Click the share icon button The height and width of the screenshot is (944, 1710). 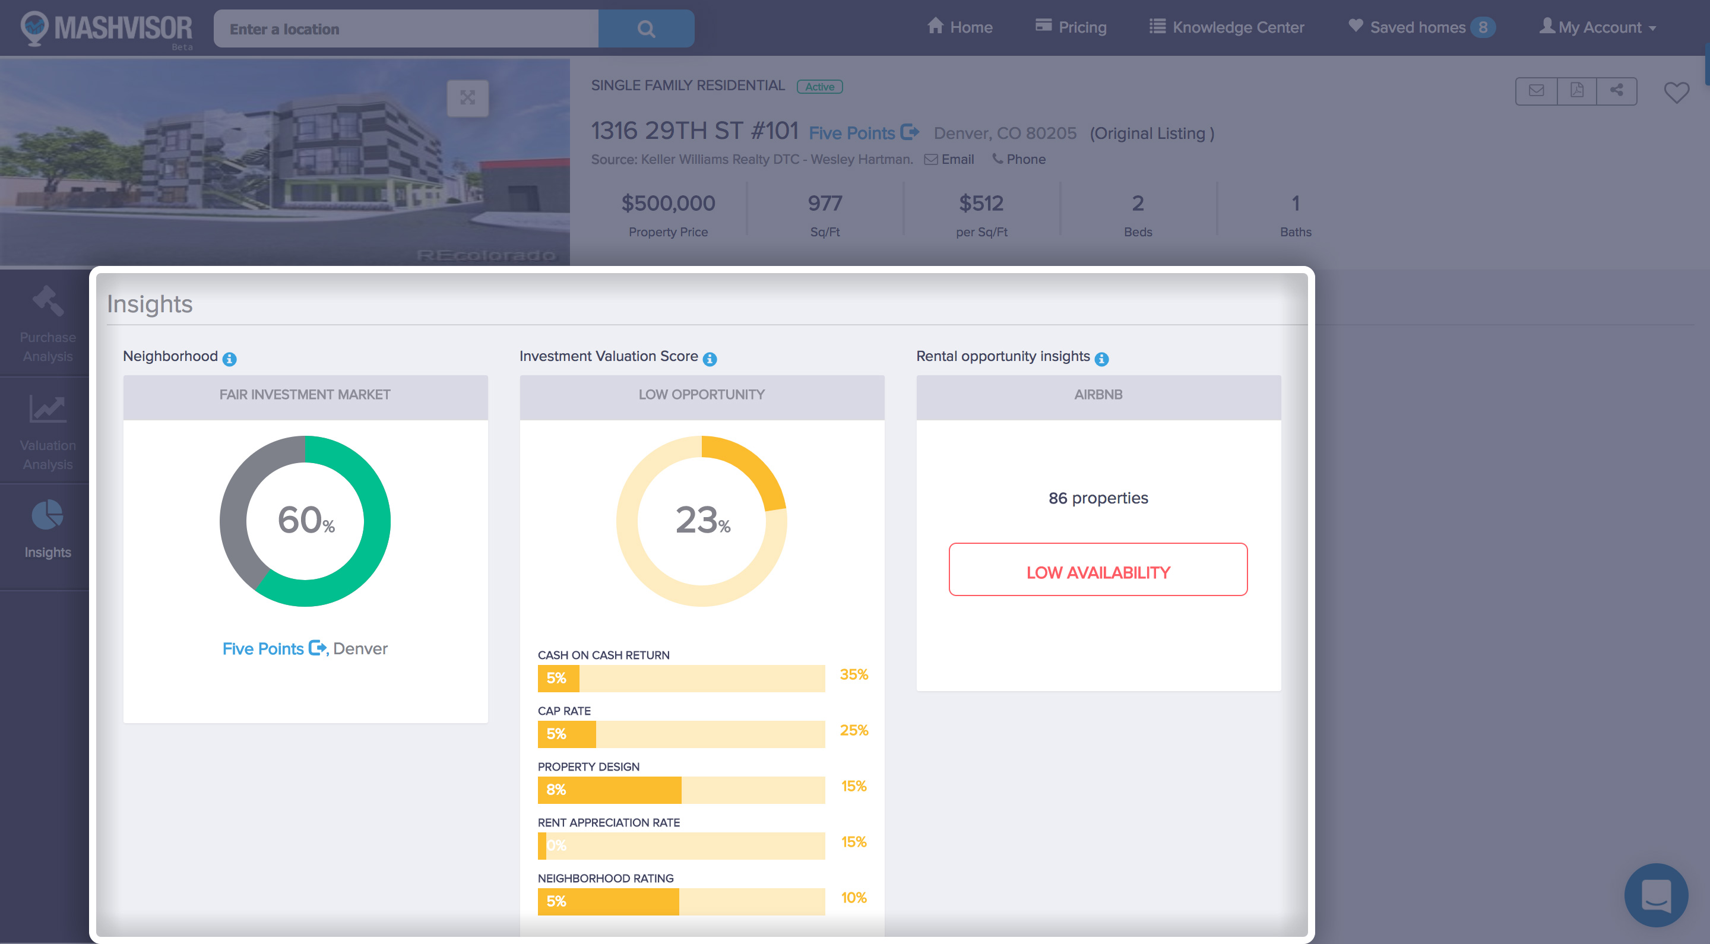pos(1616,91)
